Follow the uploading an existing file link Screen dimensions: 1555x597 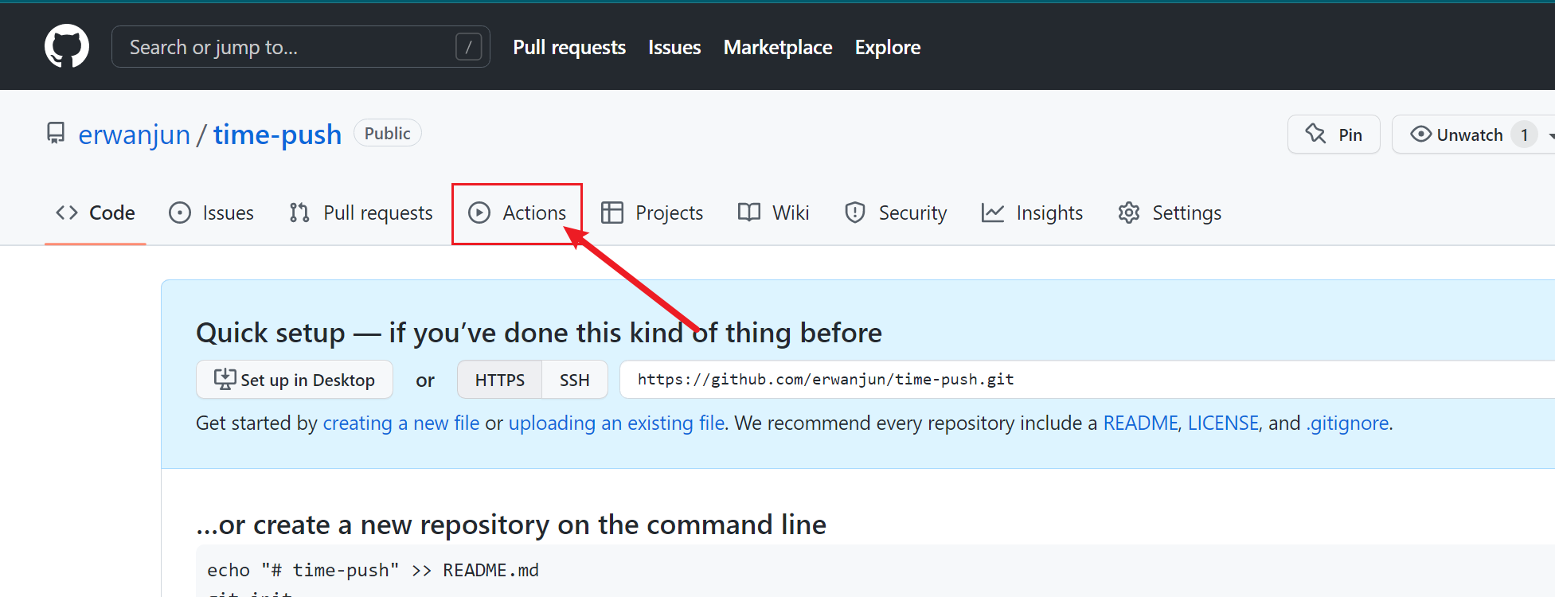[x=617, y=423]
